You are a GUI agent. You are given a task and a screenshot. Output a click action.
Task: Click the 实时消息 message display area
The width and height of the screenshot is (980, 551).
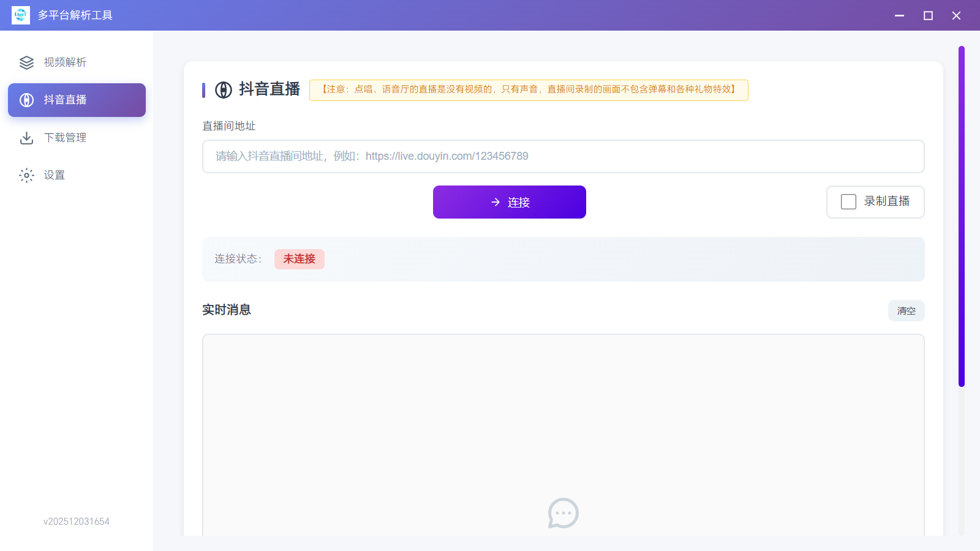[x=563, y=429]
